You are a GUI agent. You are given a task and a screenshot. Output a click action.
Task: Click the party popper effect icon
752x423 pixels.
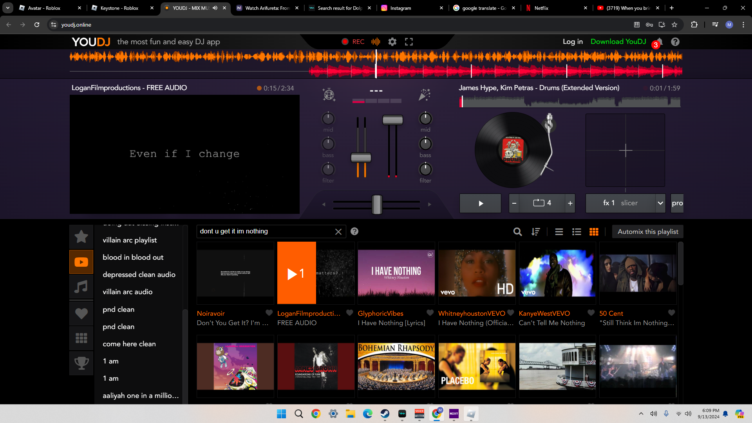pyautogui.click(x=425, y=94)
